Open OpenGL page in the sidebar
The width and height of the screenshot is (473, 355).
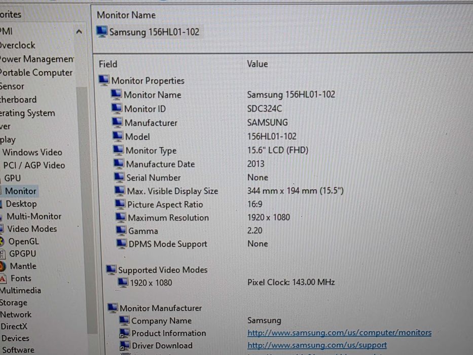23,241
